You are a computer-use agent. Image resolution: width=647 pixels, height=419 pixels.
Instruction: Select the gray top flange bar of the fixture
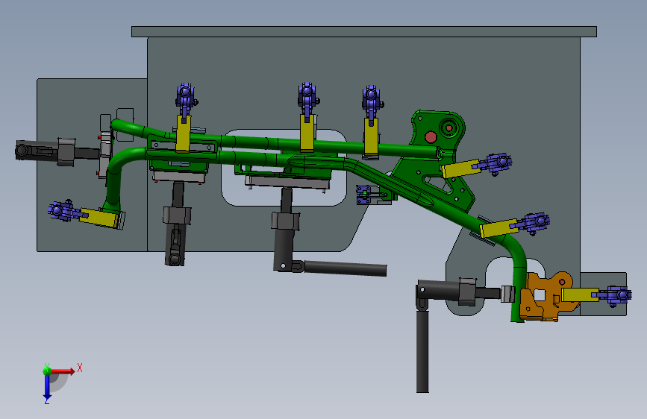364,32
